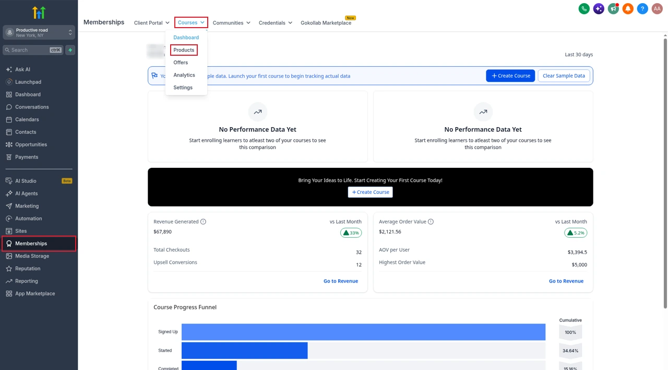Open the blue help question icon
The image size is (668, 370).
[642, 9]
